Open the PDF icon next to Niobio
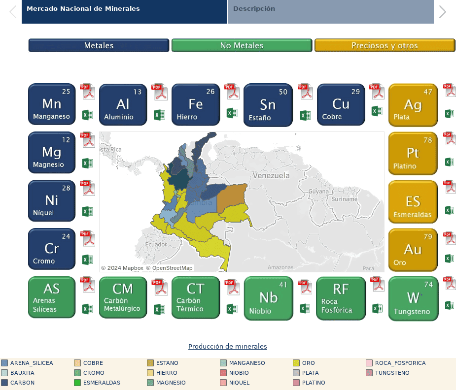The width and height of the screenshot is (456, 390). point(305,287)
